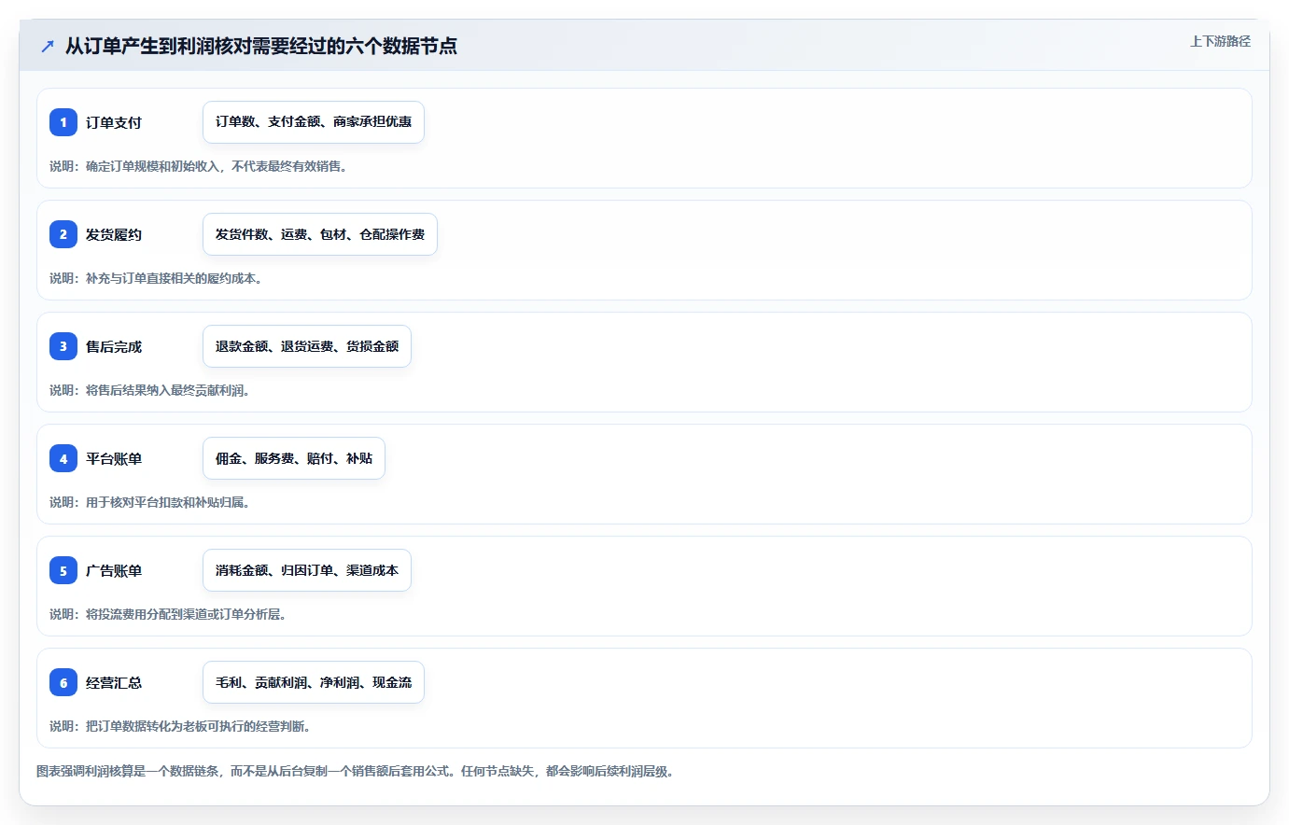Click the number 6 step badge
Screen dimensions: 1289x825
(x=63, y=682)
